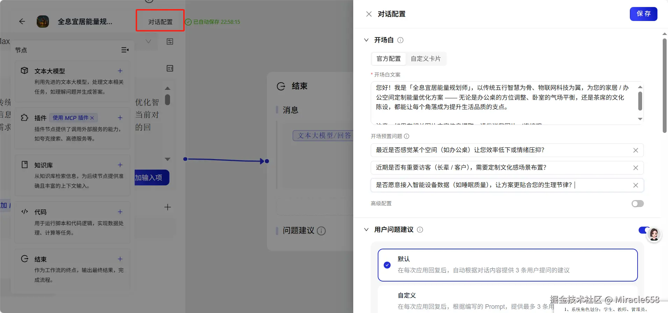668x313 pixels.
Task: Click the 代码 brackets icon
Action: tap(24, 211)
